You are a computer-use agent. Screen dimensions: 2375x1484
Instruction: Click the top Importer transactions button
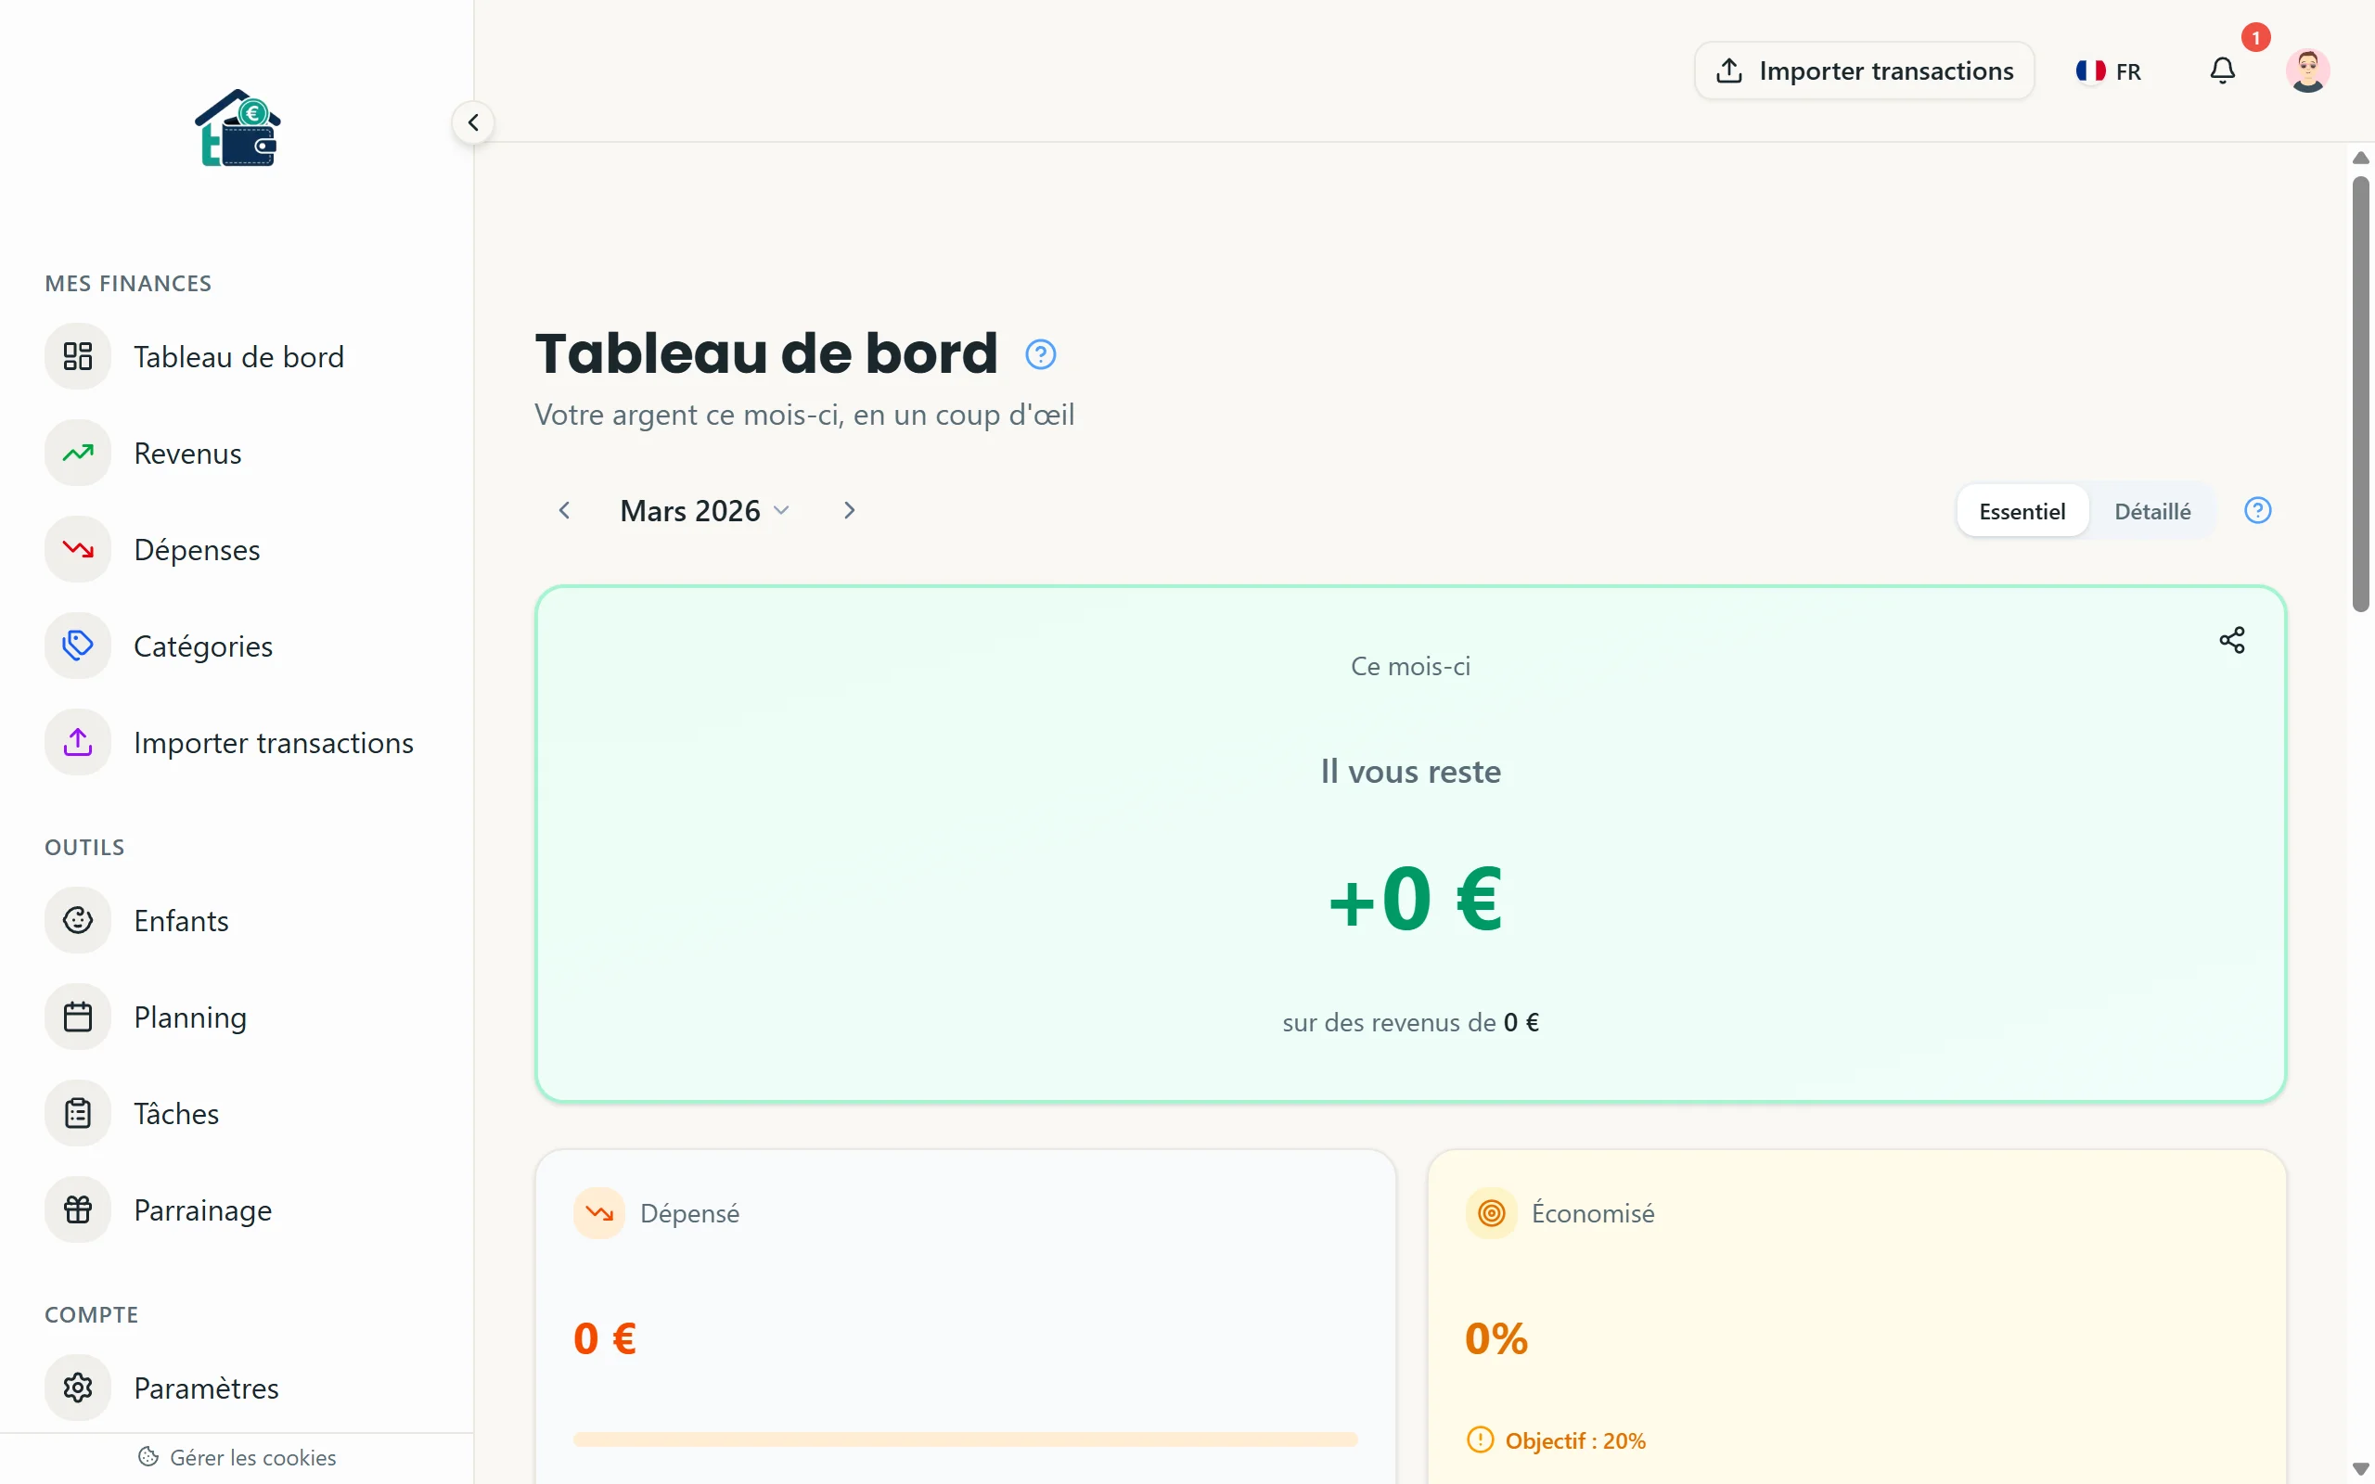click(x=1864, y=71)
